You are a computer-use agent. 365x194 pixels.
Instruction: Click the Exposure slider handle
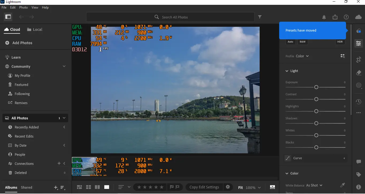click(316, 87)
